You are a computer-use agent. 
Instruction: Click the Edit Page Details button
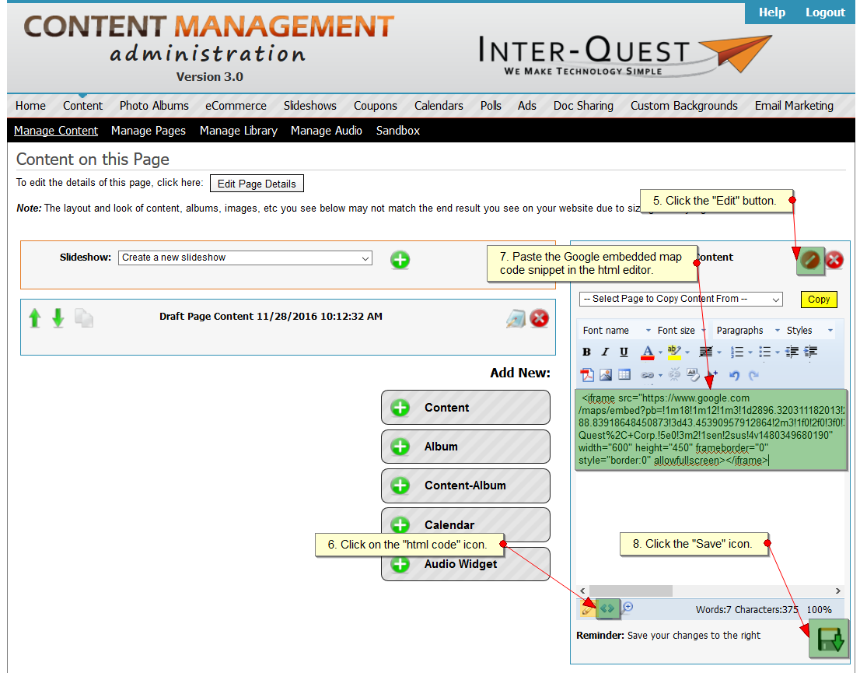[257, 184]
